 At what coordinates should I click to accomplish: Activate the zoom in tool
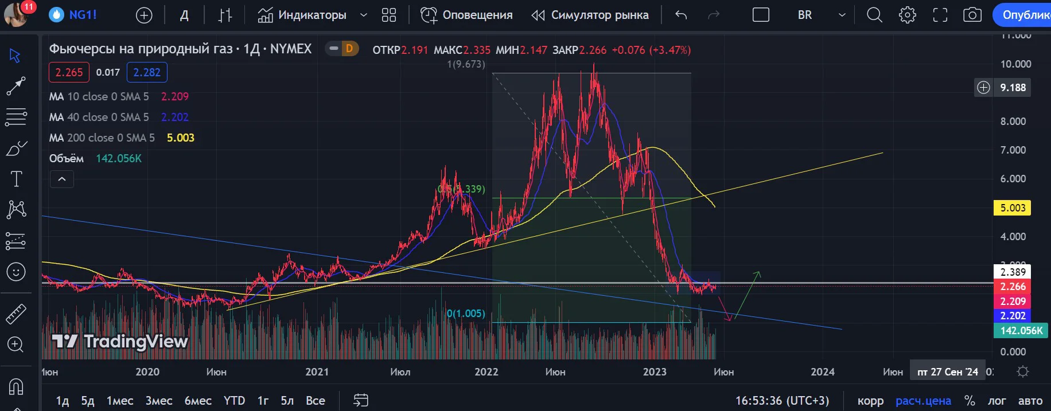[x=15, y=345]
